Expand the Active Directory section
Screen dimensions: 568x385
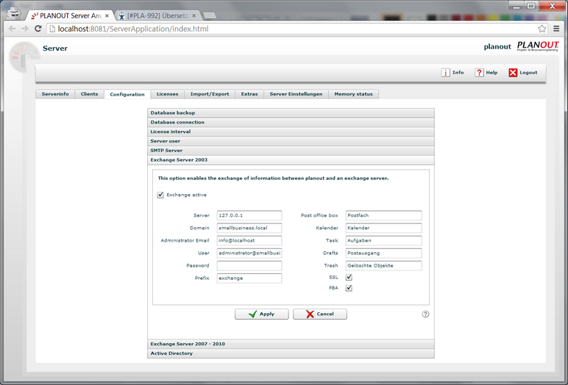(x=291, y=353)
